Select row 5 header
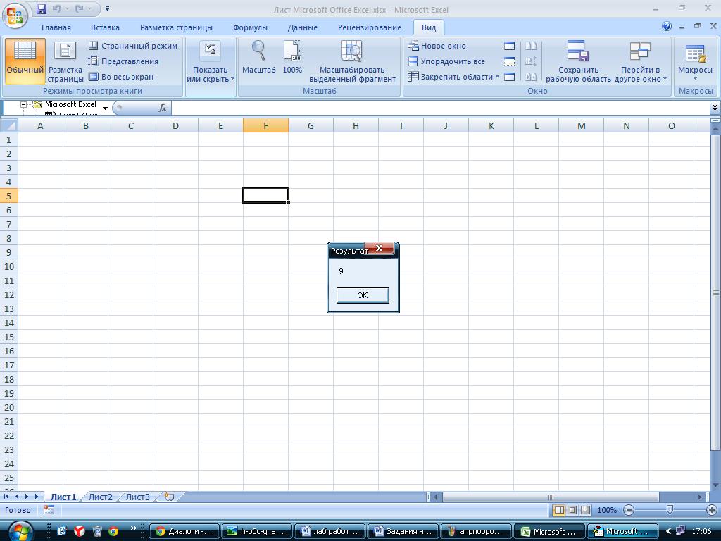721x541 pixels. click(8, 196)
